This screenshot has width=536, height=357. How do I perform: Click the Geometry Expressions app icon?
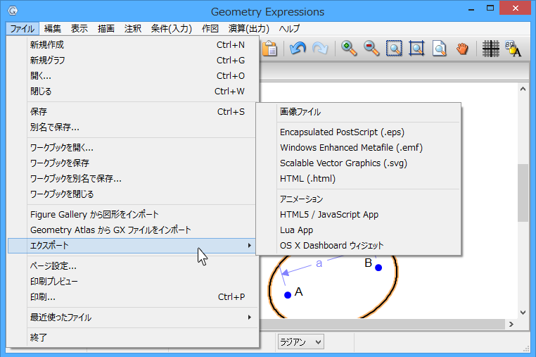coord(13,11)
